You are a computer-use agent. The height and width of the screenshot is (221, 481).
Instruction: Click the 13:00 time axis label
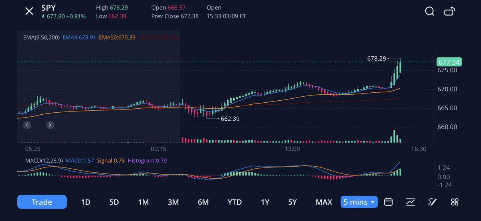tap(293, 149)
